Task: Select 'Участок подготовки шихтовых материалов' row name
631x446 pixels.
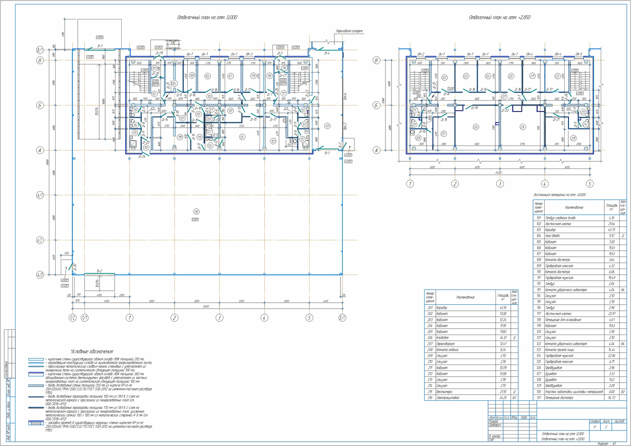Action: [574, 392]
